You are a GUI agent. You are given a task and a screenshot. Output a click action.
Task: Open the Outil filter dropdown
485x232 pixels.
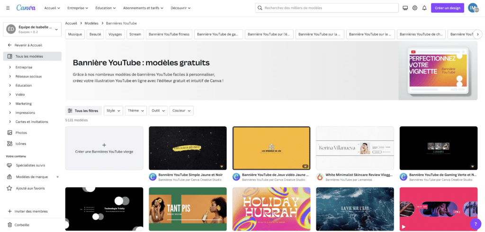tap(158, 111)
